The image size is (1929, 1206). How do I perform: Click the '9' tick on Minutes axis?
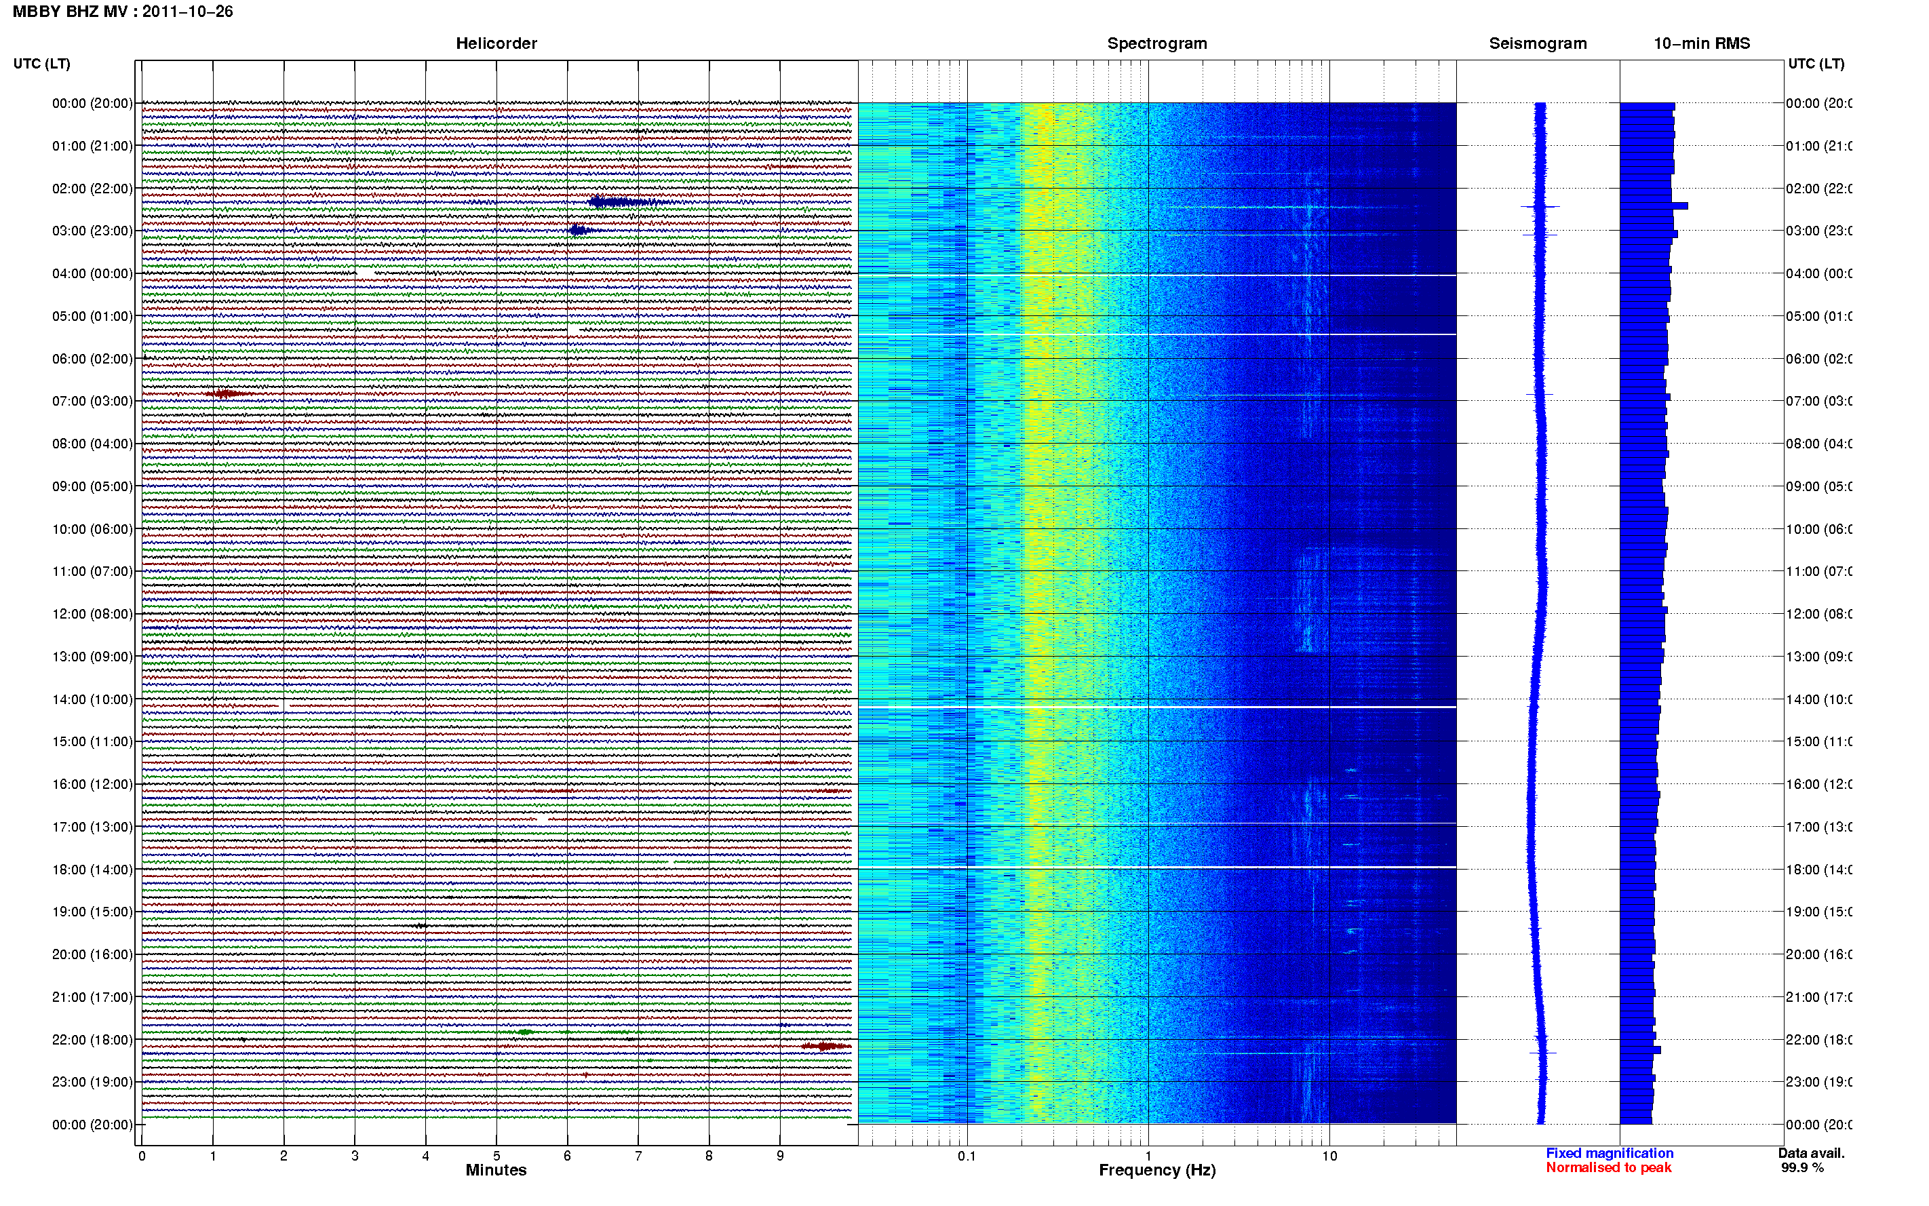[780, 1156]
